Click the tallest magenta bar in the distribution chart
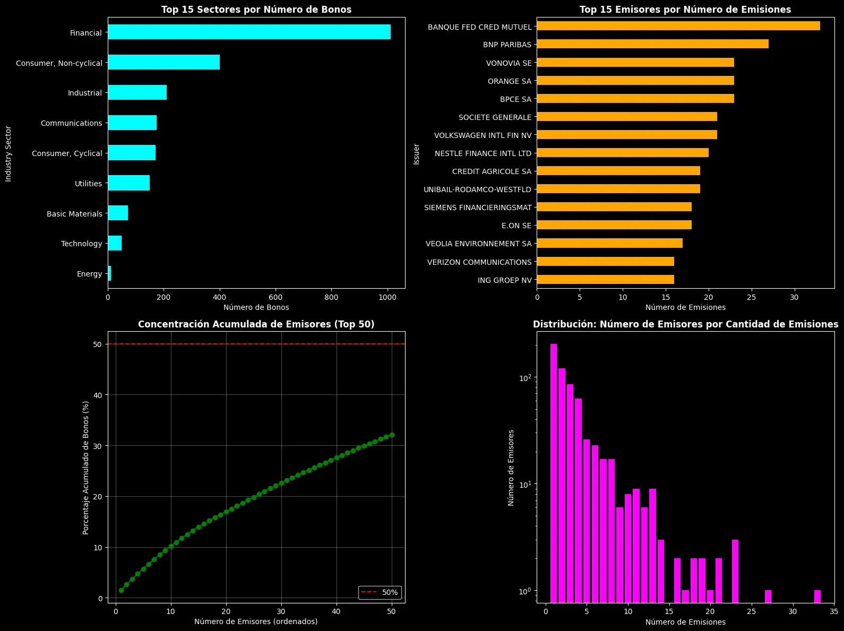The image size is (844, 631). coord(554,473)
